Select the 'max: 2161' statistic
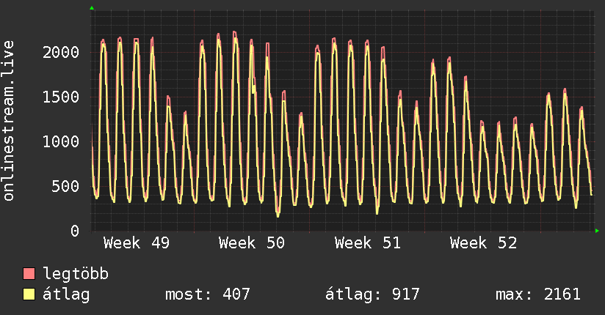 [538, 294]
